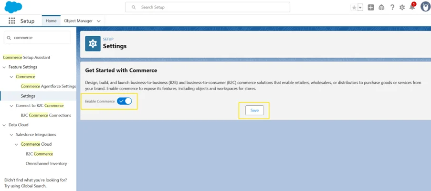Click the Enable Commerce label text
This screenshot has width=431, height=191.
(100, 101)
